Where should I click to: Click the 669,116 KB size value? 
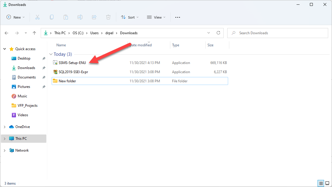pos(218,63)
